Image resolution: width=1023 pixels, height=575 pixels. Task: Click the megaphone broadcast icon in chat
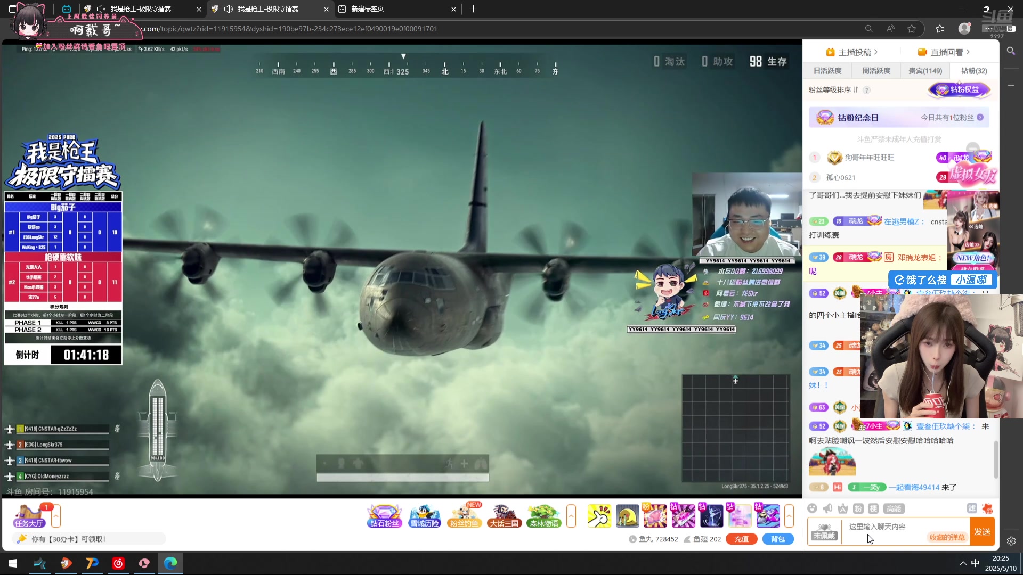click(827, 508)
